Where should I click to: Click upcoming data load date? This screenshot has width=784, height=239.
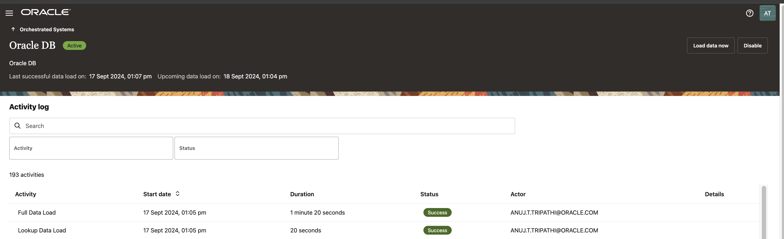(x=255, y=76)
